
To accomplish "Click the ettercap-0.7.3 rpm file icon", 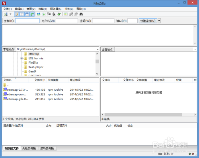I will [x=5, y=89].
